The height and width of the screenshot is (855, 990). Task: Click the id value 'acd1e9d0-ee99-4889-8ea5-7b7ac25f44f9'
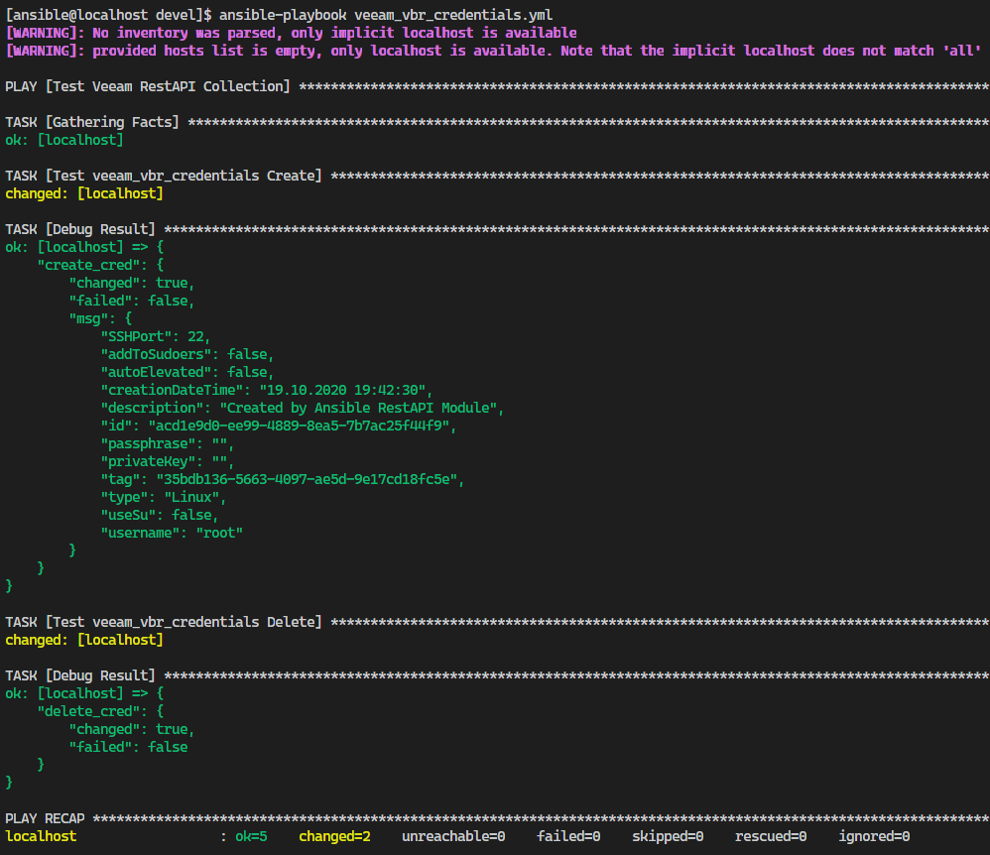tap(298, 426)
